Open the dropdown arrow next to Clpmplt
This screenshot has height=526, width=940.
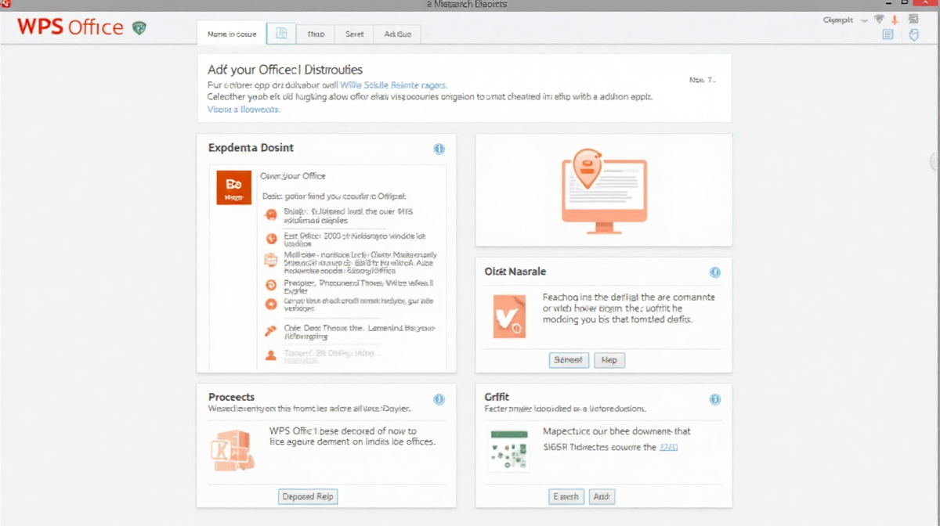(864, 20)
